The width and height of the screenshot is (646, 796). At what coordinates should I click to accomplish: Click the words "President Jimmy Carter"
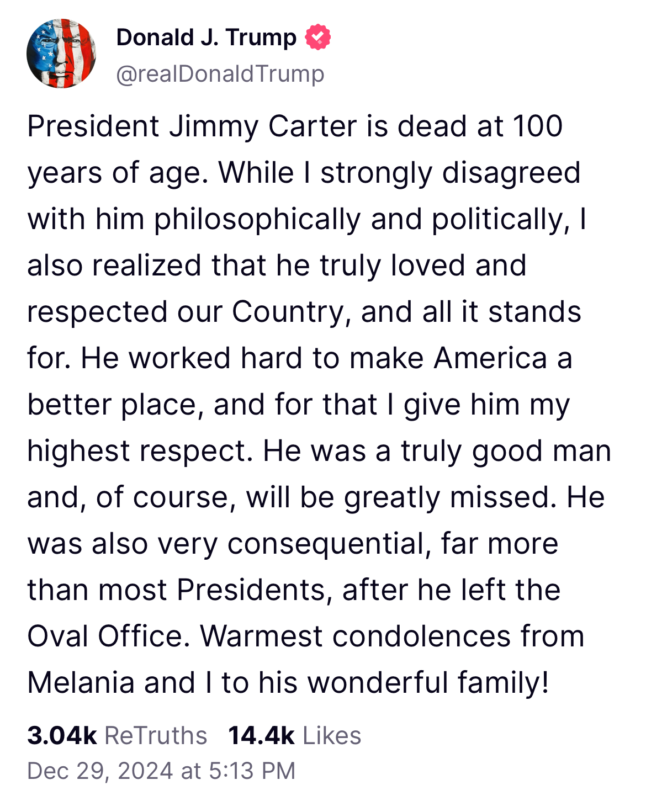pyautogui.click(x=192, y=126)
